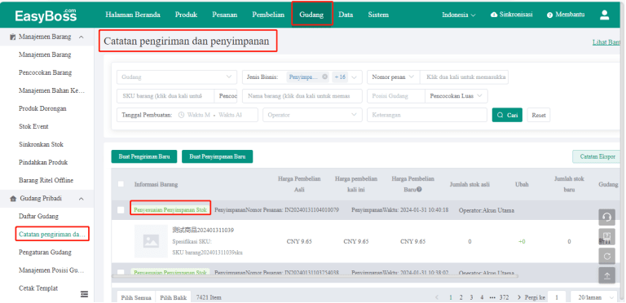
Task: Click the refresh floating icon
Action: [x=606, y=256]
